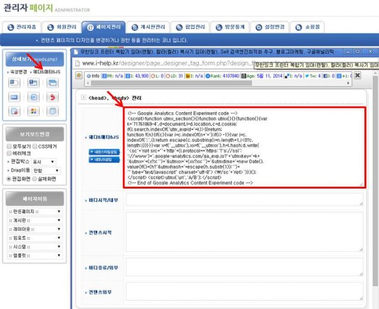Viewport: 379px width, 309px height.
Task: Enable the 에러체크 checkbox
Action: (x=9, y=153)
